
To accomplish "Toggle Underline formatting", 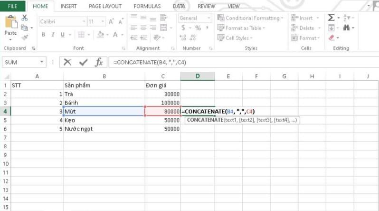I will pyautogui.click(x=63, y=35).
